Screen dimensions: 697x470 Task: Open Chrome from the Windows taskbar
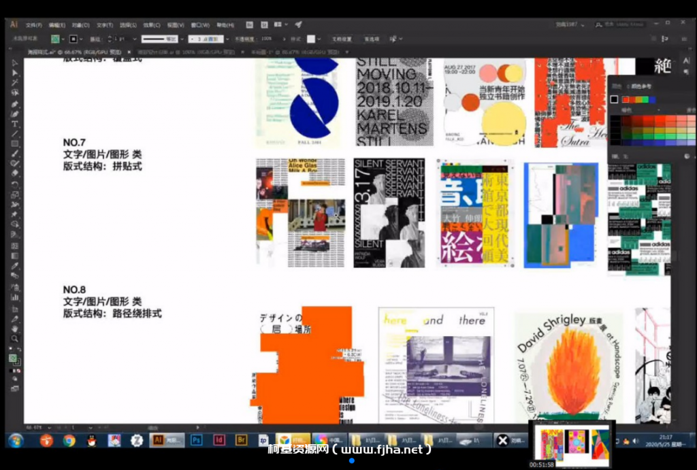click(x=69, y=440)
